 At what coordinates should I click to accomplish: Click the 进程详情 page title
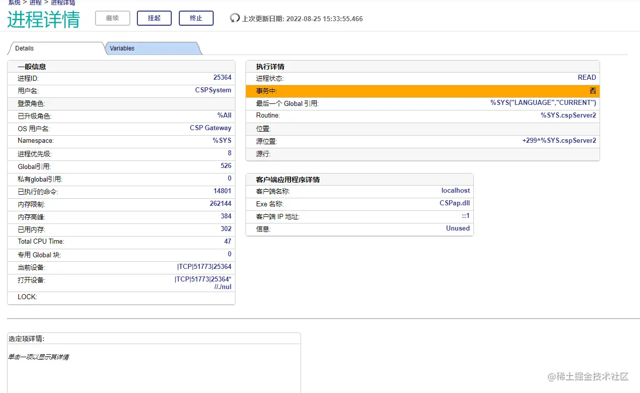(43, 19)
